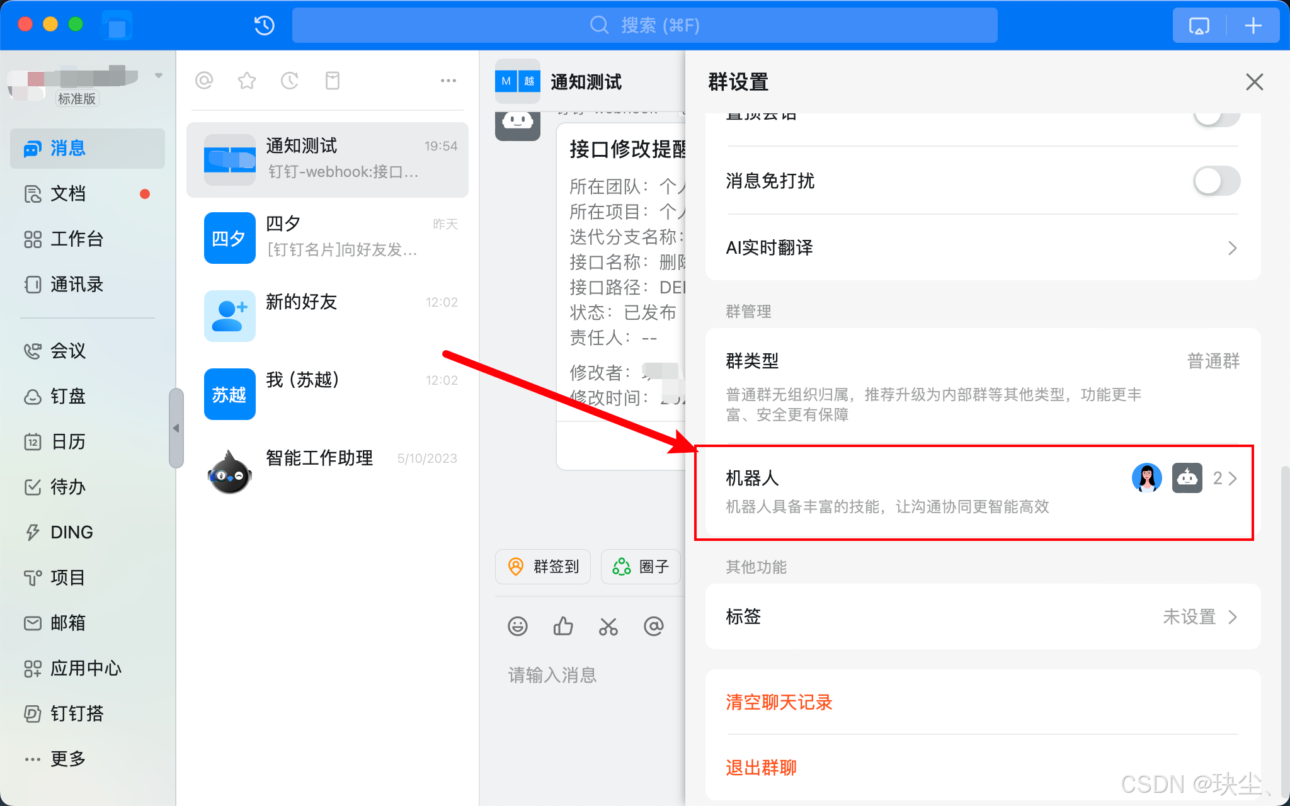Filter by @ mentions icon
Screen dimensions: 1290x806
[204, 80]
